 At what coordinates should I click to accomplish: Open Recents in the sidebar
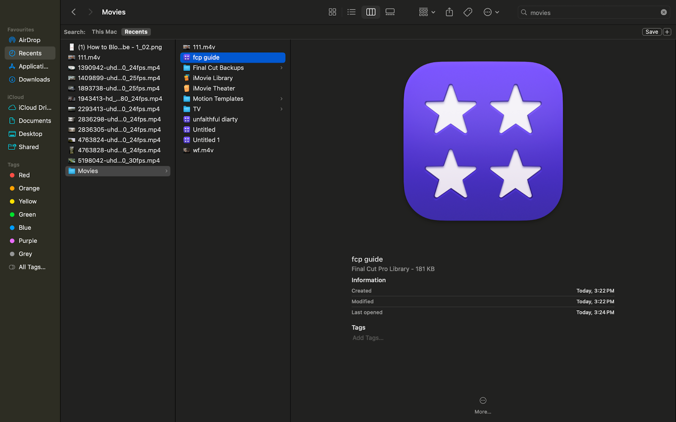point(30,53)
